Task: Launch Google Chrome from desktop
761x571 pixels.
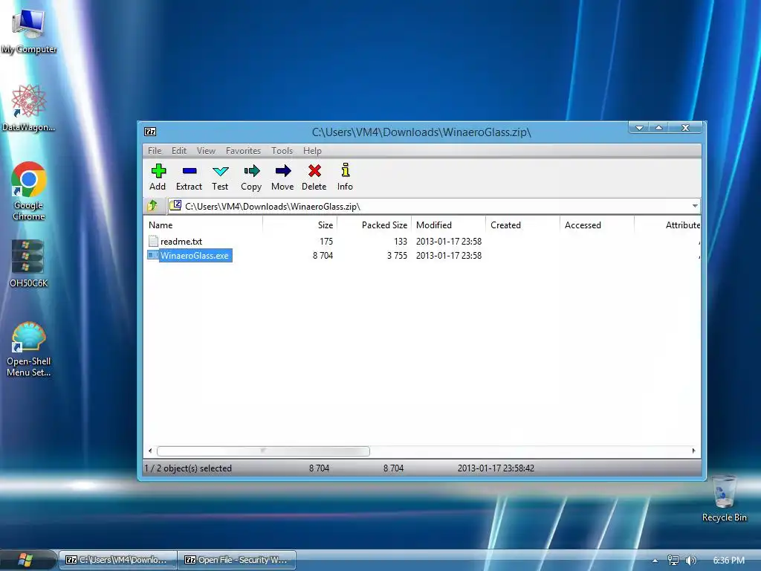Action: pos(29,191)
